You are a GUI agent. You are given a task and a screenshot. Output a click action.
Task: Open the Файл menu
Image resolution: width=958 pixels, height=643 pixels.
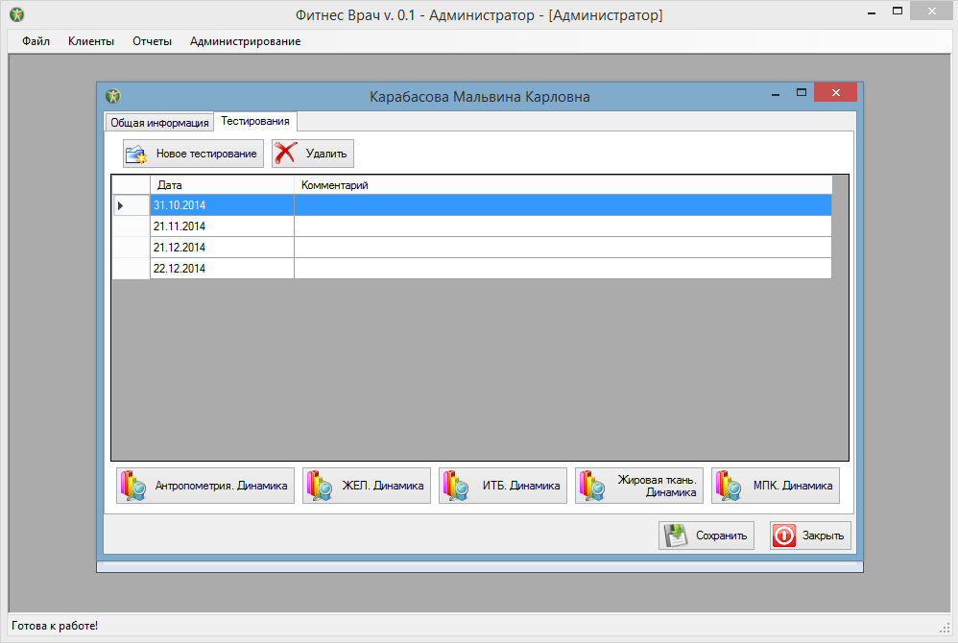(x=36, y=41)
